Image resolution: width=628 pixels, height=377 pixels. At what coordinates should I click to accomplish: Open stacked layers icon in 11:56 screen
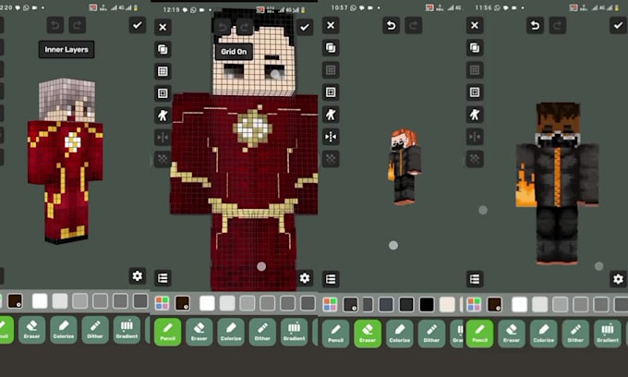pos(475,48)
